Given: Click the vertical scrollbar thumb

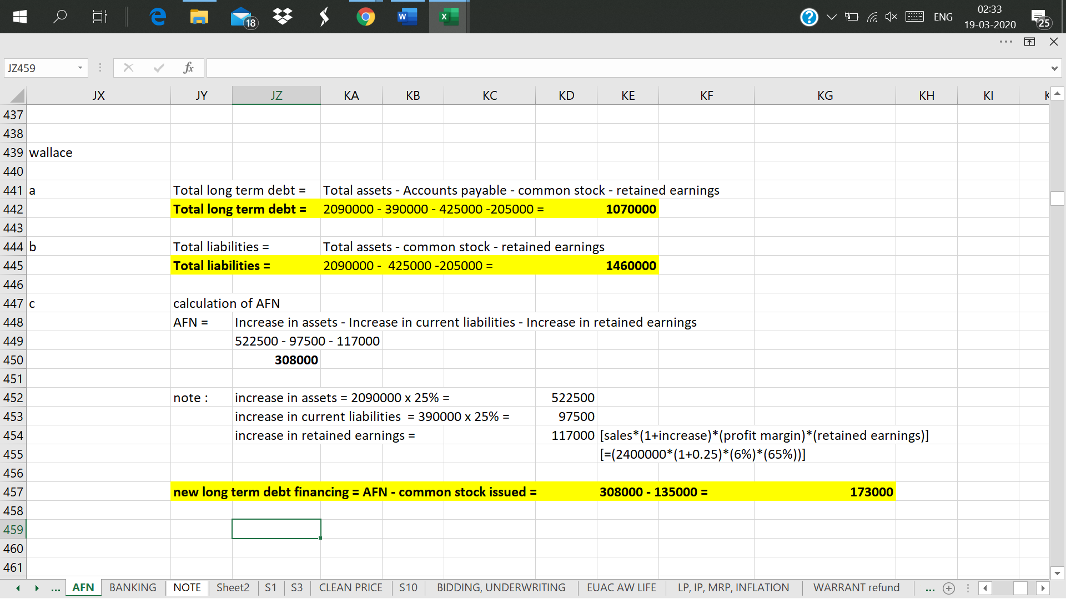Looking at the screenshot, I should (x=1057, y=198).
